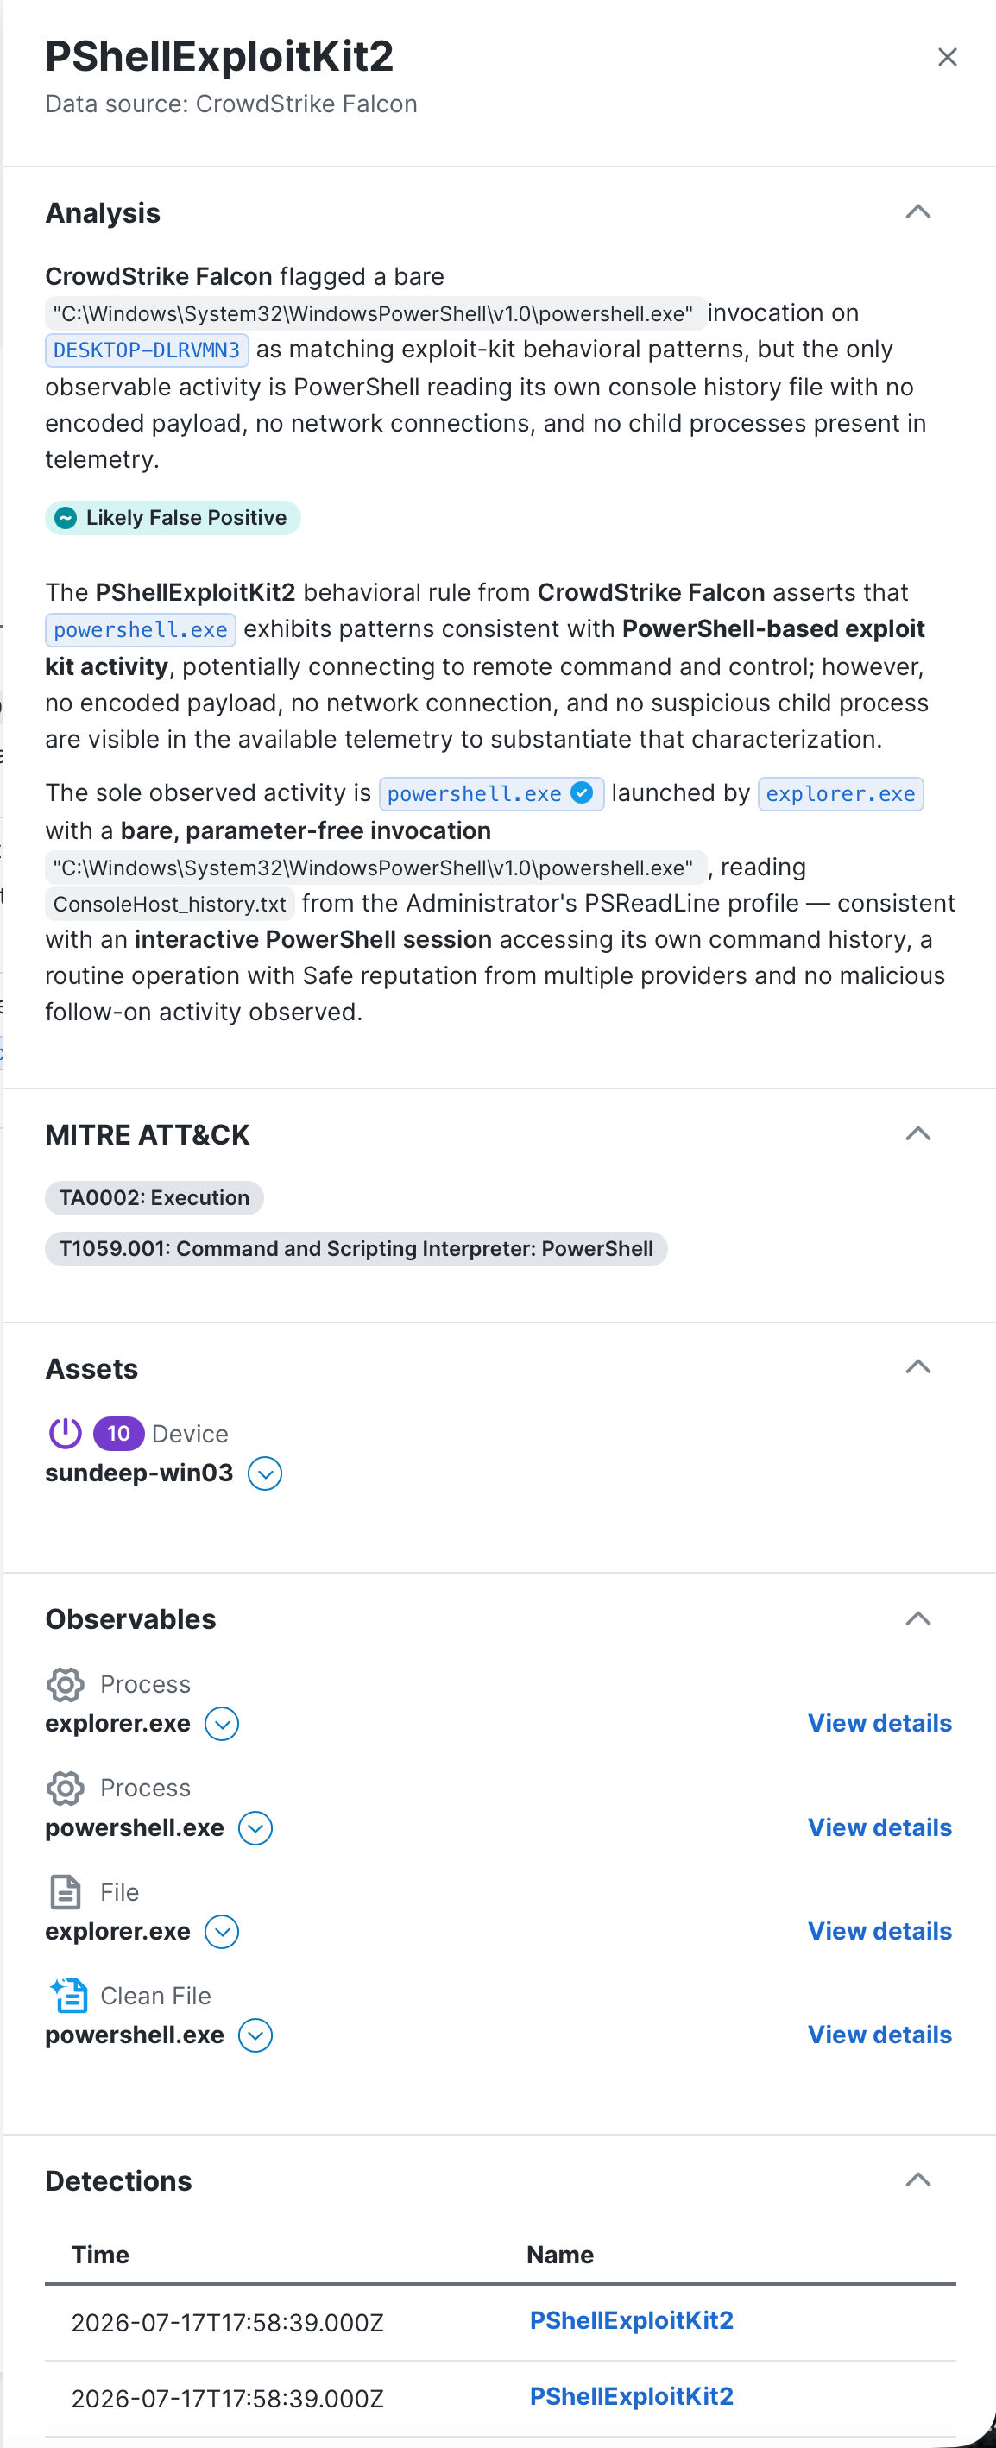Viewport: 996px width, 2448px height.
Task: Collapse the MITRE ATT&CK section
Action: [917, 1133]
